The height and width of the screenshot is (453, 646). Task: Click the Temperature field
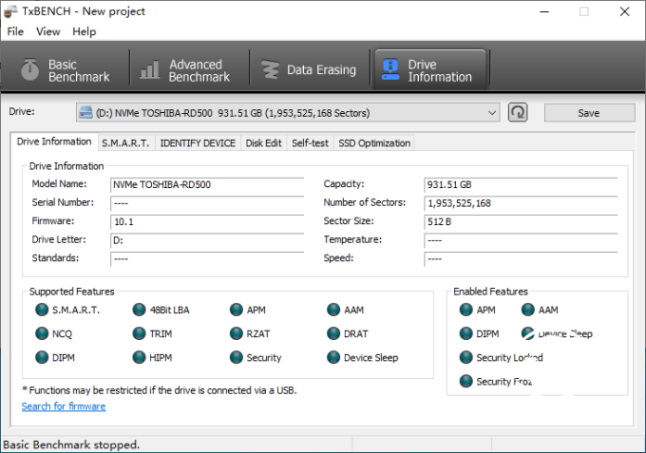[521, 240]
